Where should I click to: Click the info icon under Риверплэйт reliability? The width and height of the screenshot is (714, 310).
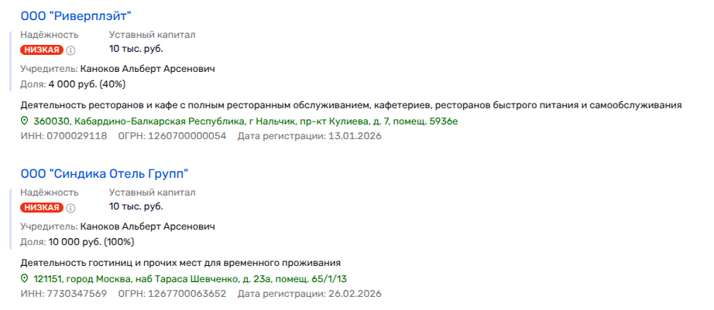tap(71, 50)
